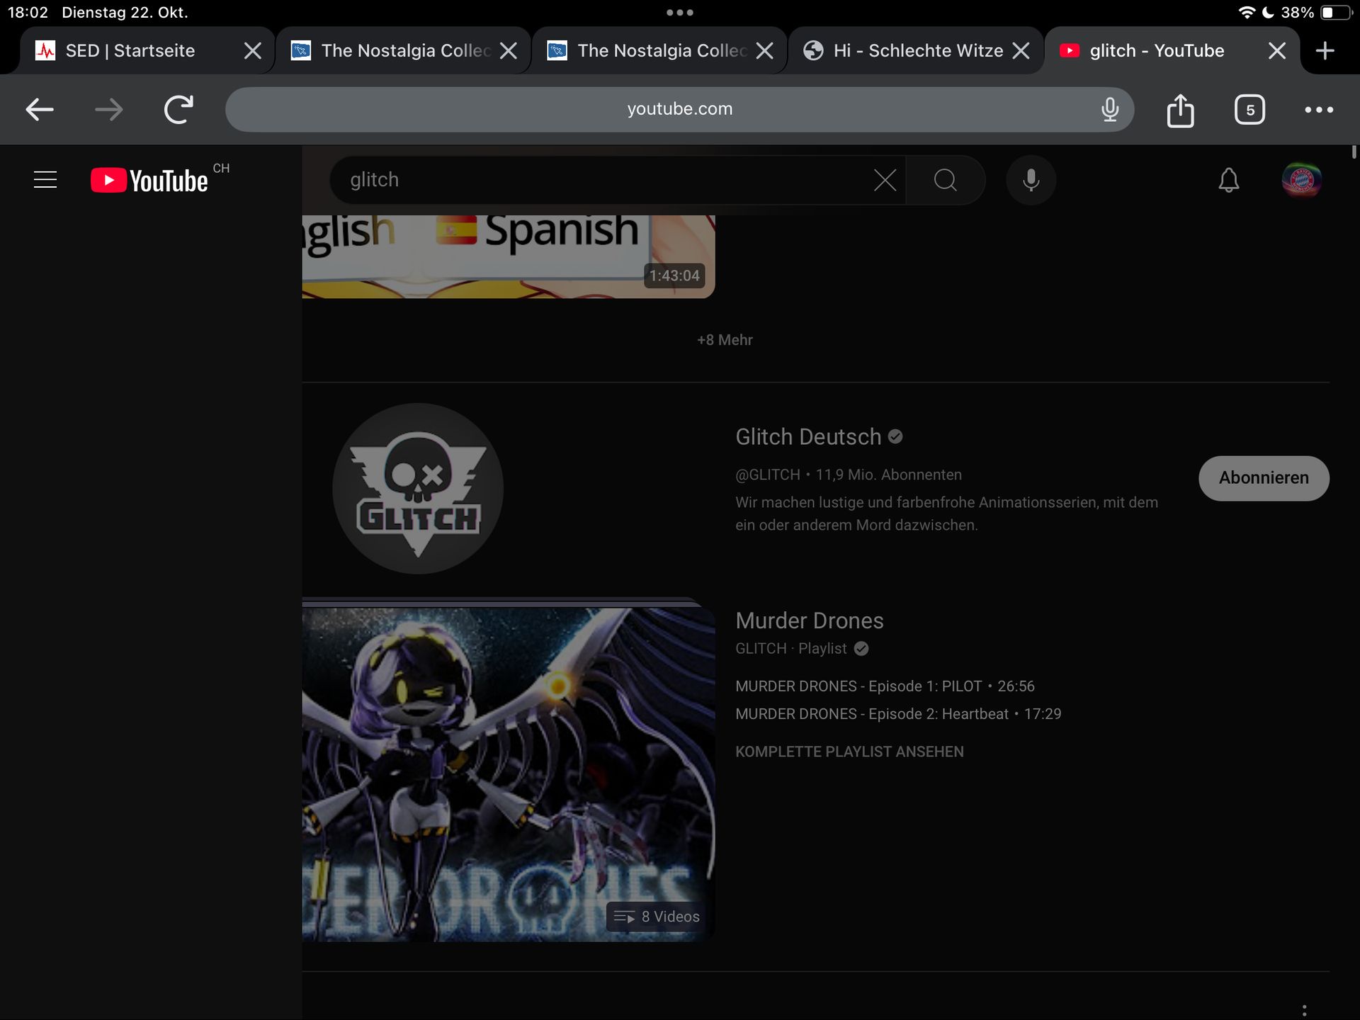1360x1020 pixels.
Task: Open tab overview showing 5 tabs
Action: tap(1249, 110)
